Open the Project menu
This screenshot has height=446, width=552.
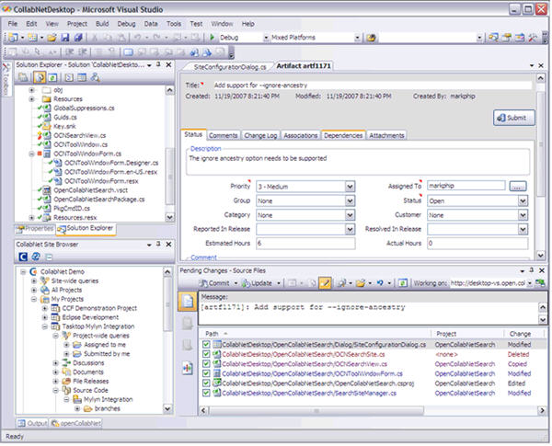click(77, 24)
